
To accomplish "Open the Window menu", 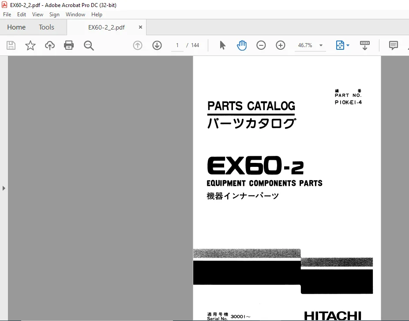I will [x=75, y=15].
